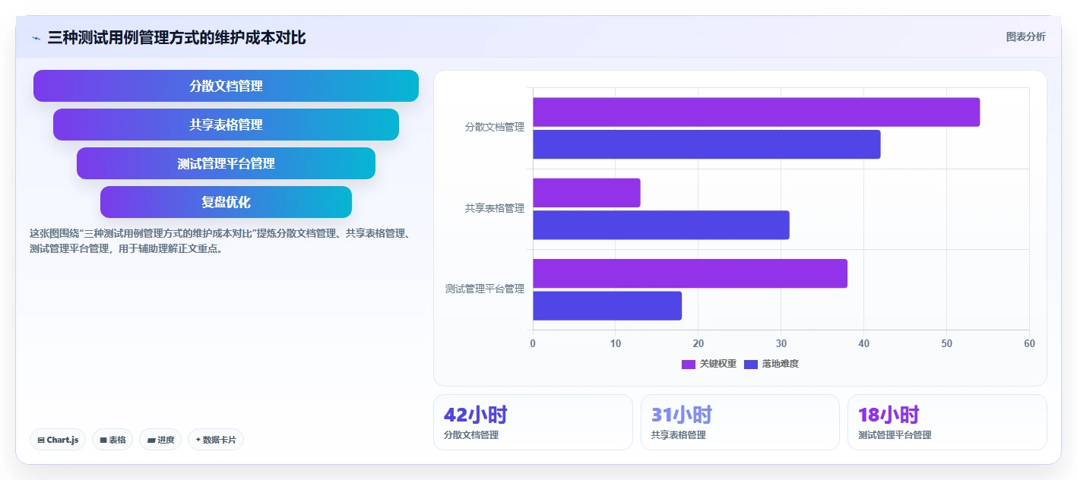The image size is (1077, 480).
Task: Click the x-axis tick label 40
Action: (864, 344)
